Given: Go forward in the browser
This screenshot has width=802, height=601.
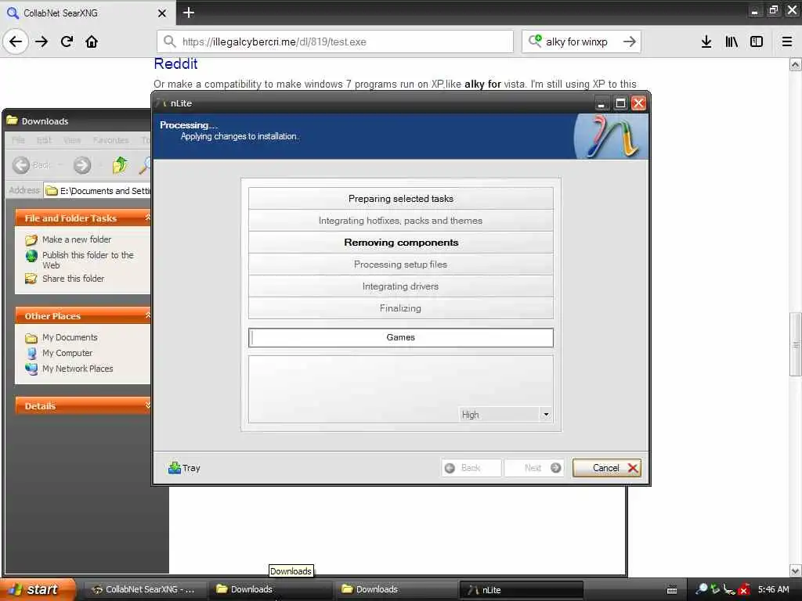Looking at the screenshot, I should coord(42,41).
